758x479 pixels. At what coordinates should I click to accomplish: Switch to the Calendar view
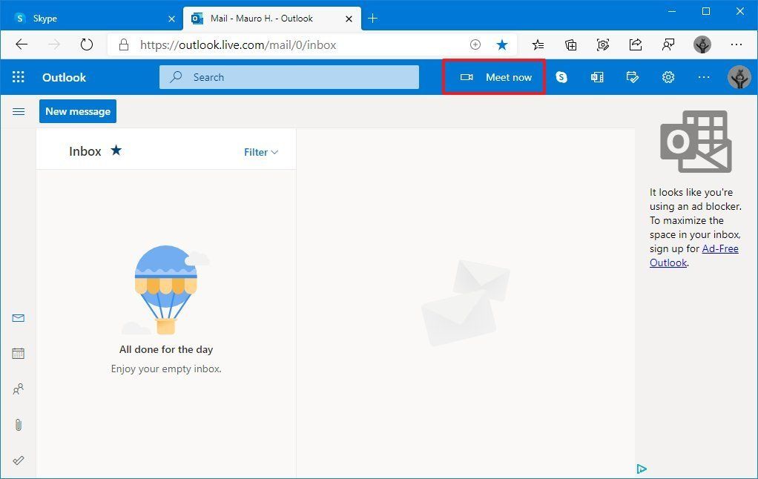pos(18,353)
